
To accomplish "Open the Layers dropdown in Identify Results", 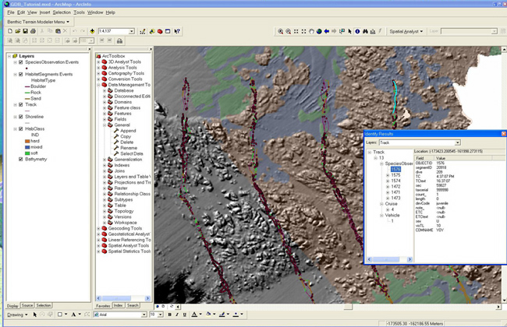I will (457, 142).
